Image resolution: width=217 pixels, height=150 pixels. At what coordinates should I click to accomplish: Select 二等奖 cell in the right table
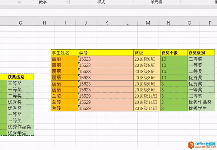[x=201, y=71]
